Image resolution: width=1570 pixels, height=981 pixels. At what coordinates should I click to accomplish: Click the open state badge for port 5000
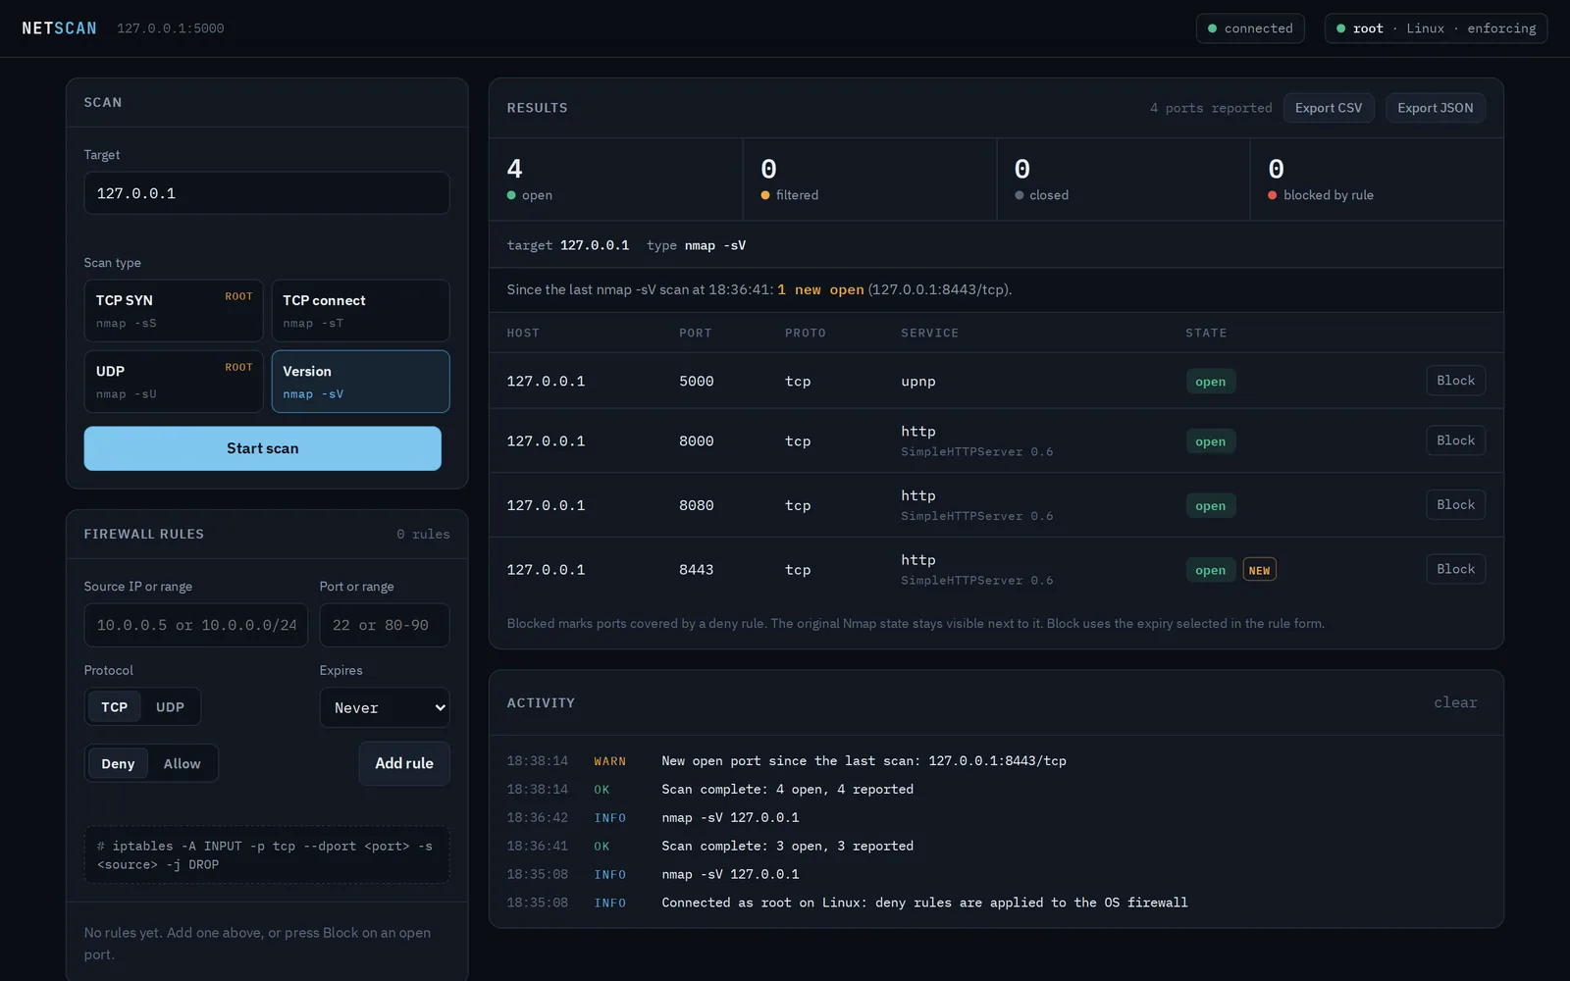[1210, 382]
